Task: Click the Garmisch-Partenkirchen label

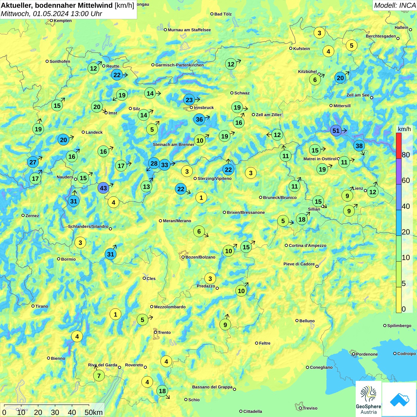Action: (x=180, y=65)
